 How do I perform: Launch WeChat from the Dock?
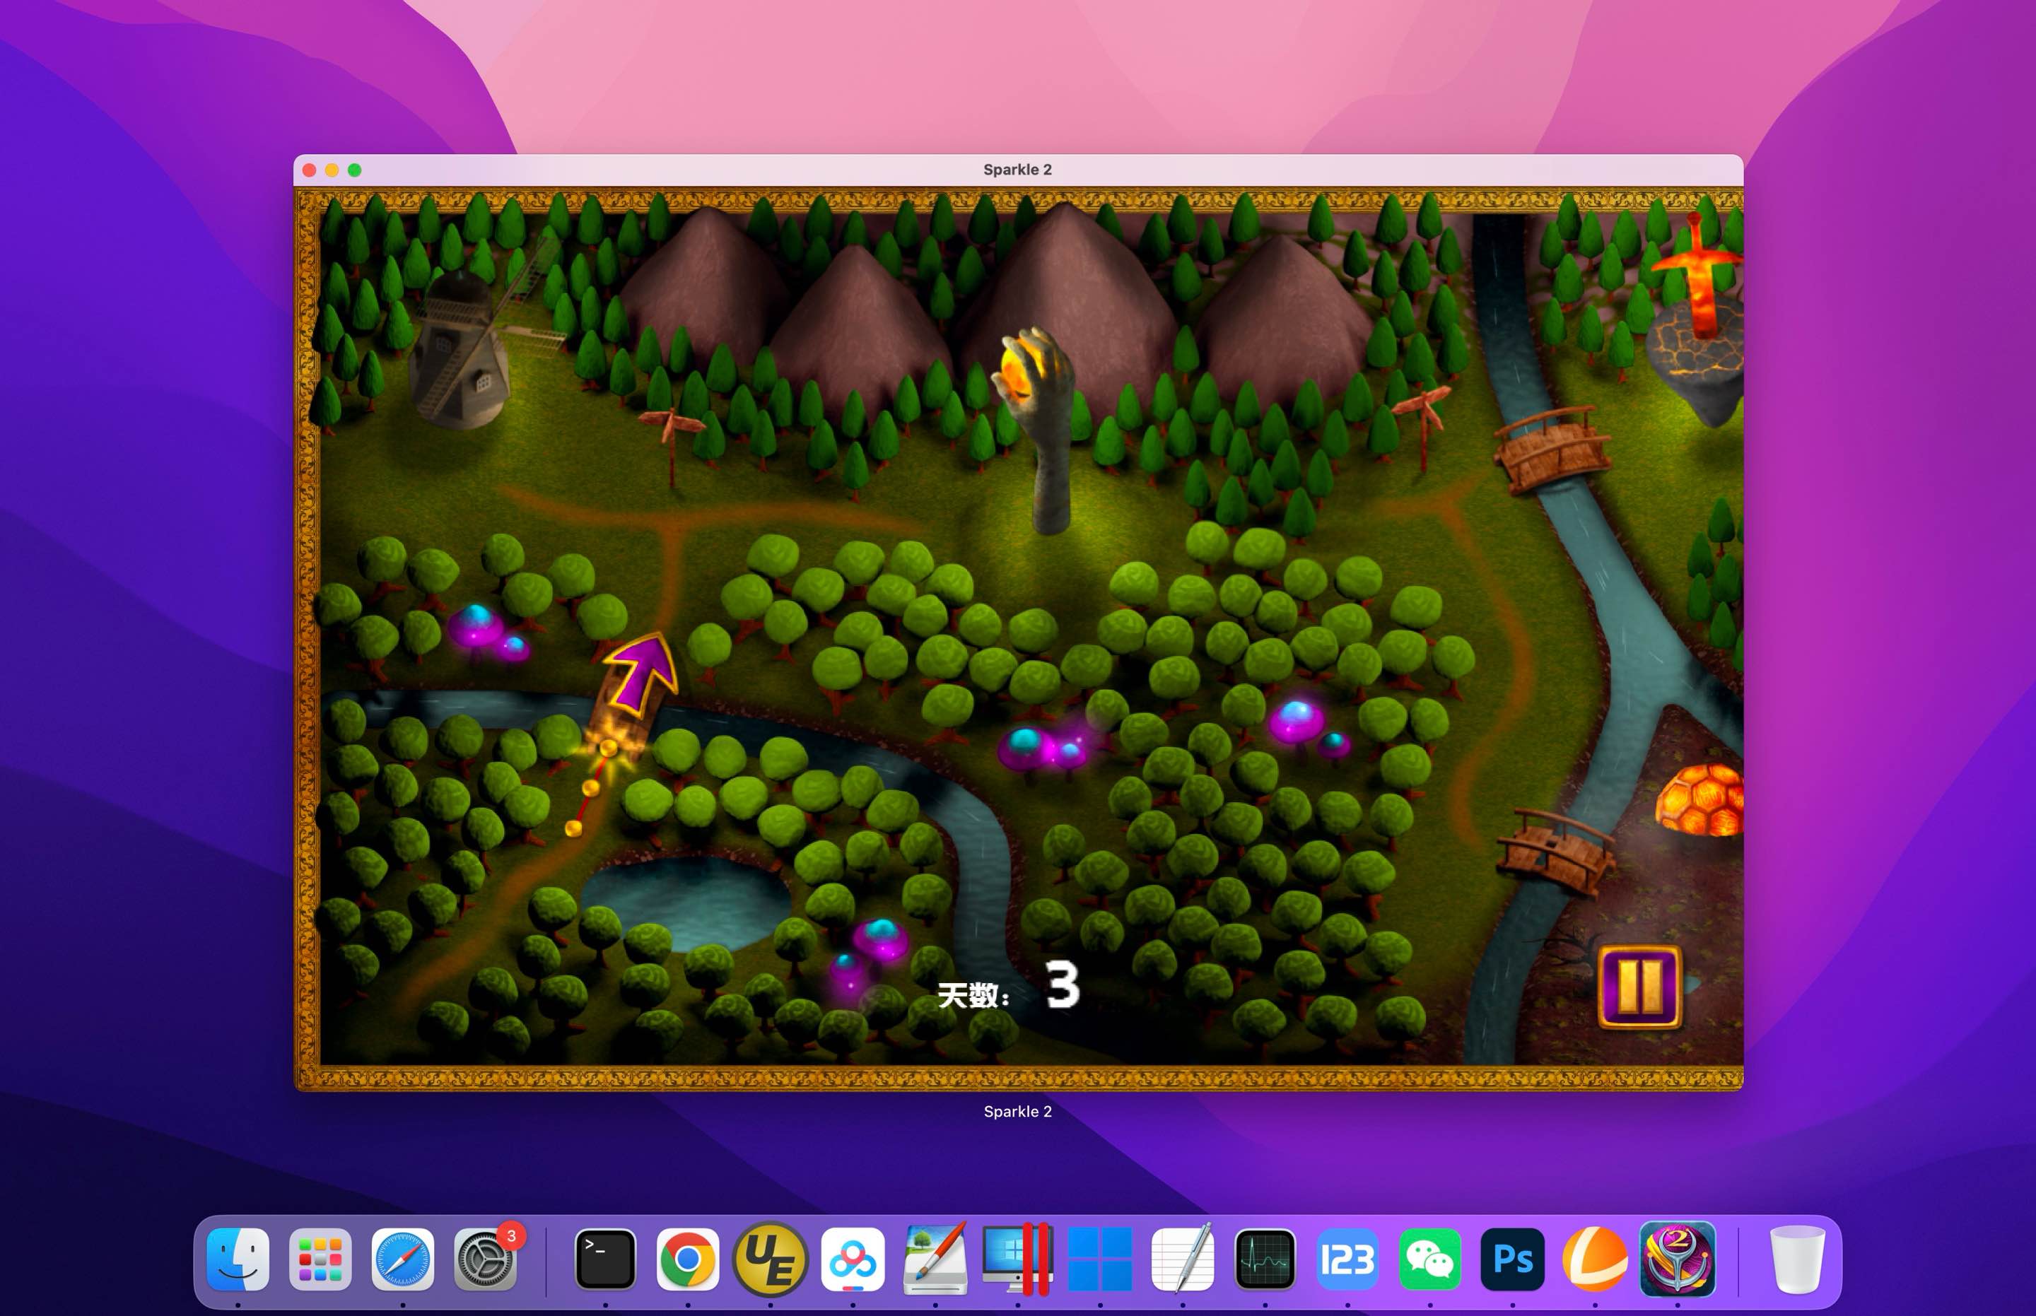(1430, 1258)
